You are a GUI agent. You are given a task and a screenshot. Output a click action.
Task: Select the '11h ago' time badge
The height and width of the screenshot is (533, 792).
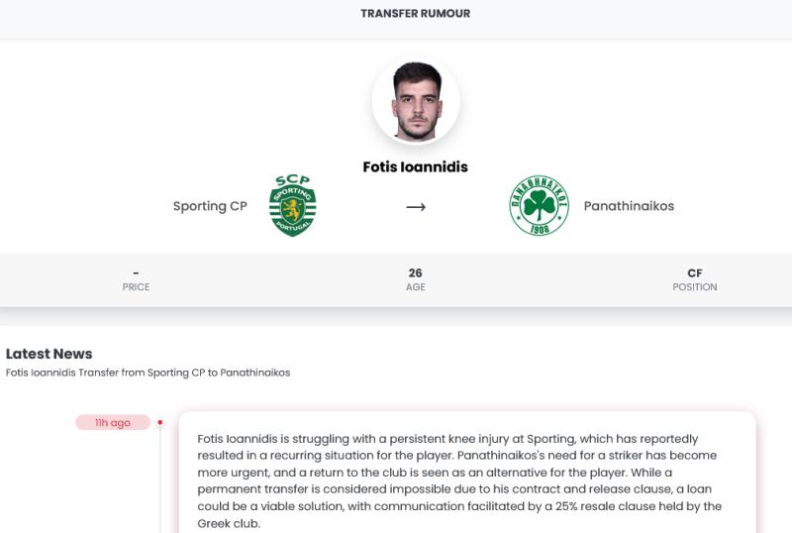click(113, 423)
